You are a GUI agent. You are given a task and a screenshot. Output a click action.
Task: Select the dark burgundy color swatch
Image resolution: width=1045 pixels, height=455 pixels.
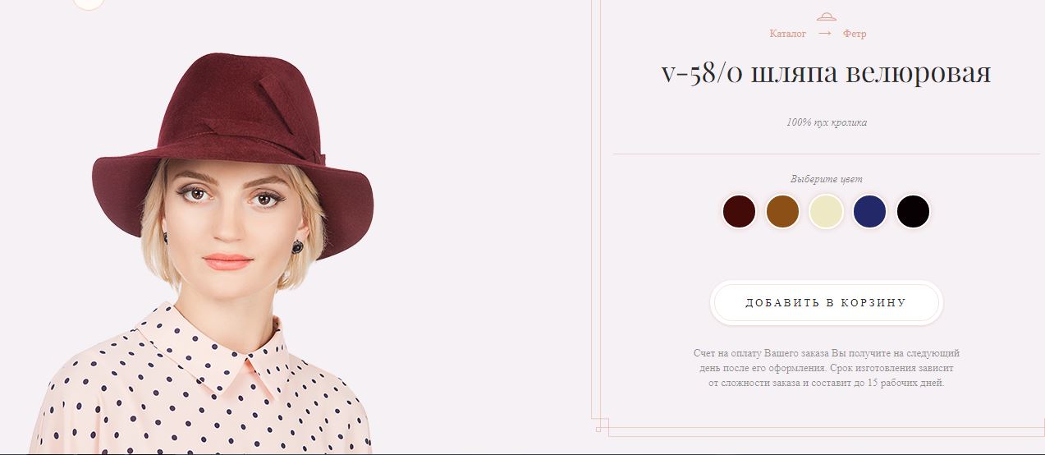tap(739, 212)
